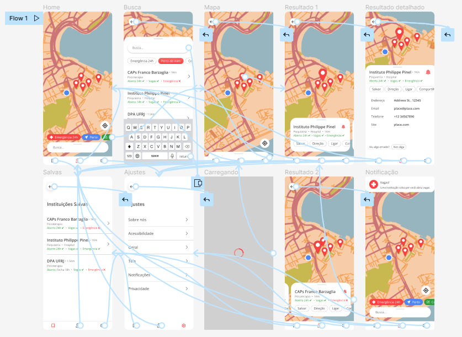Select DPA UFRJ entry in Salvas list

pyautogui.click(x=77, y=265)
